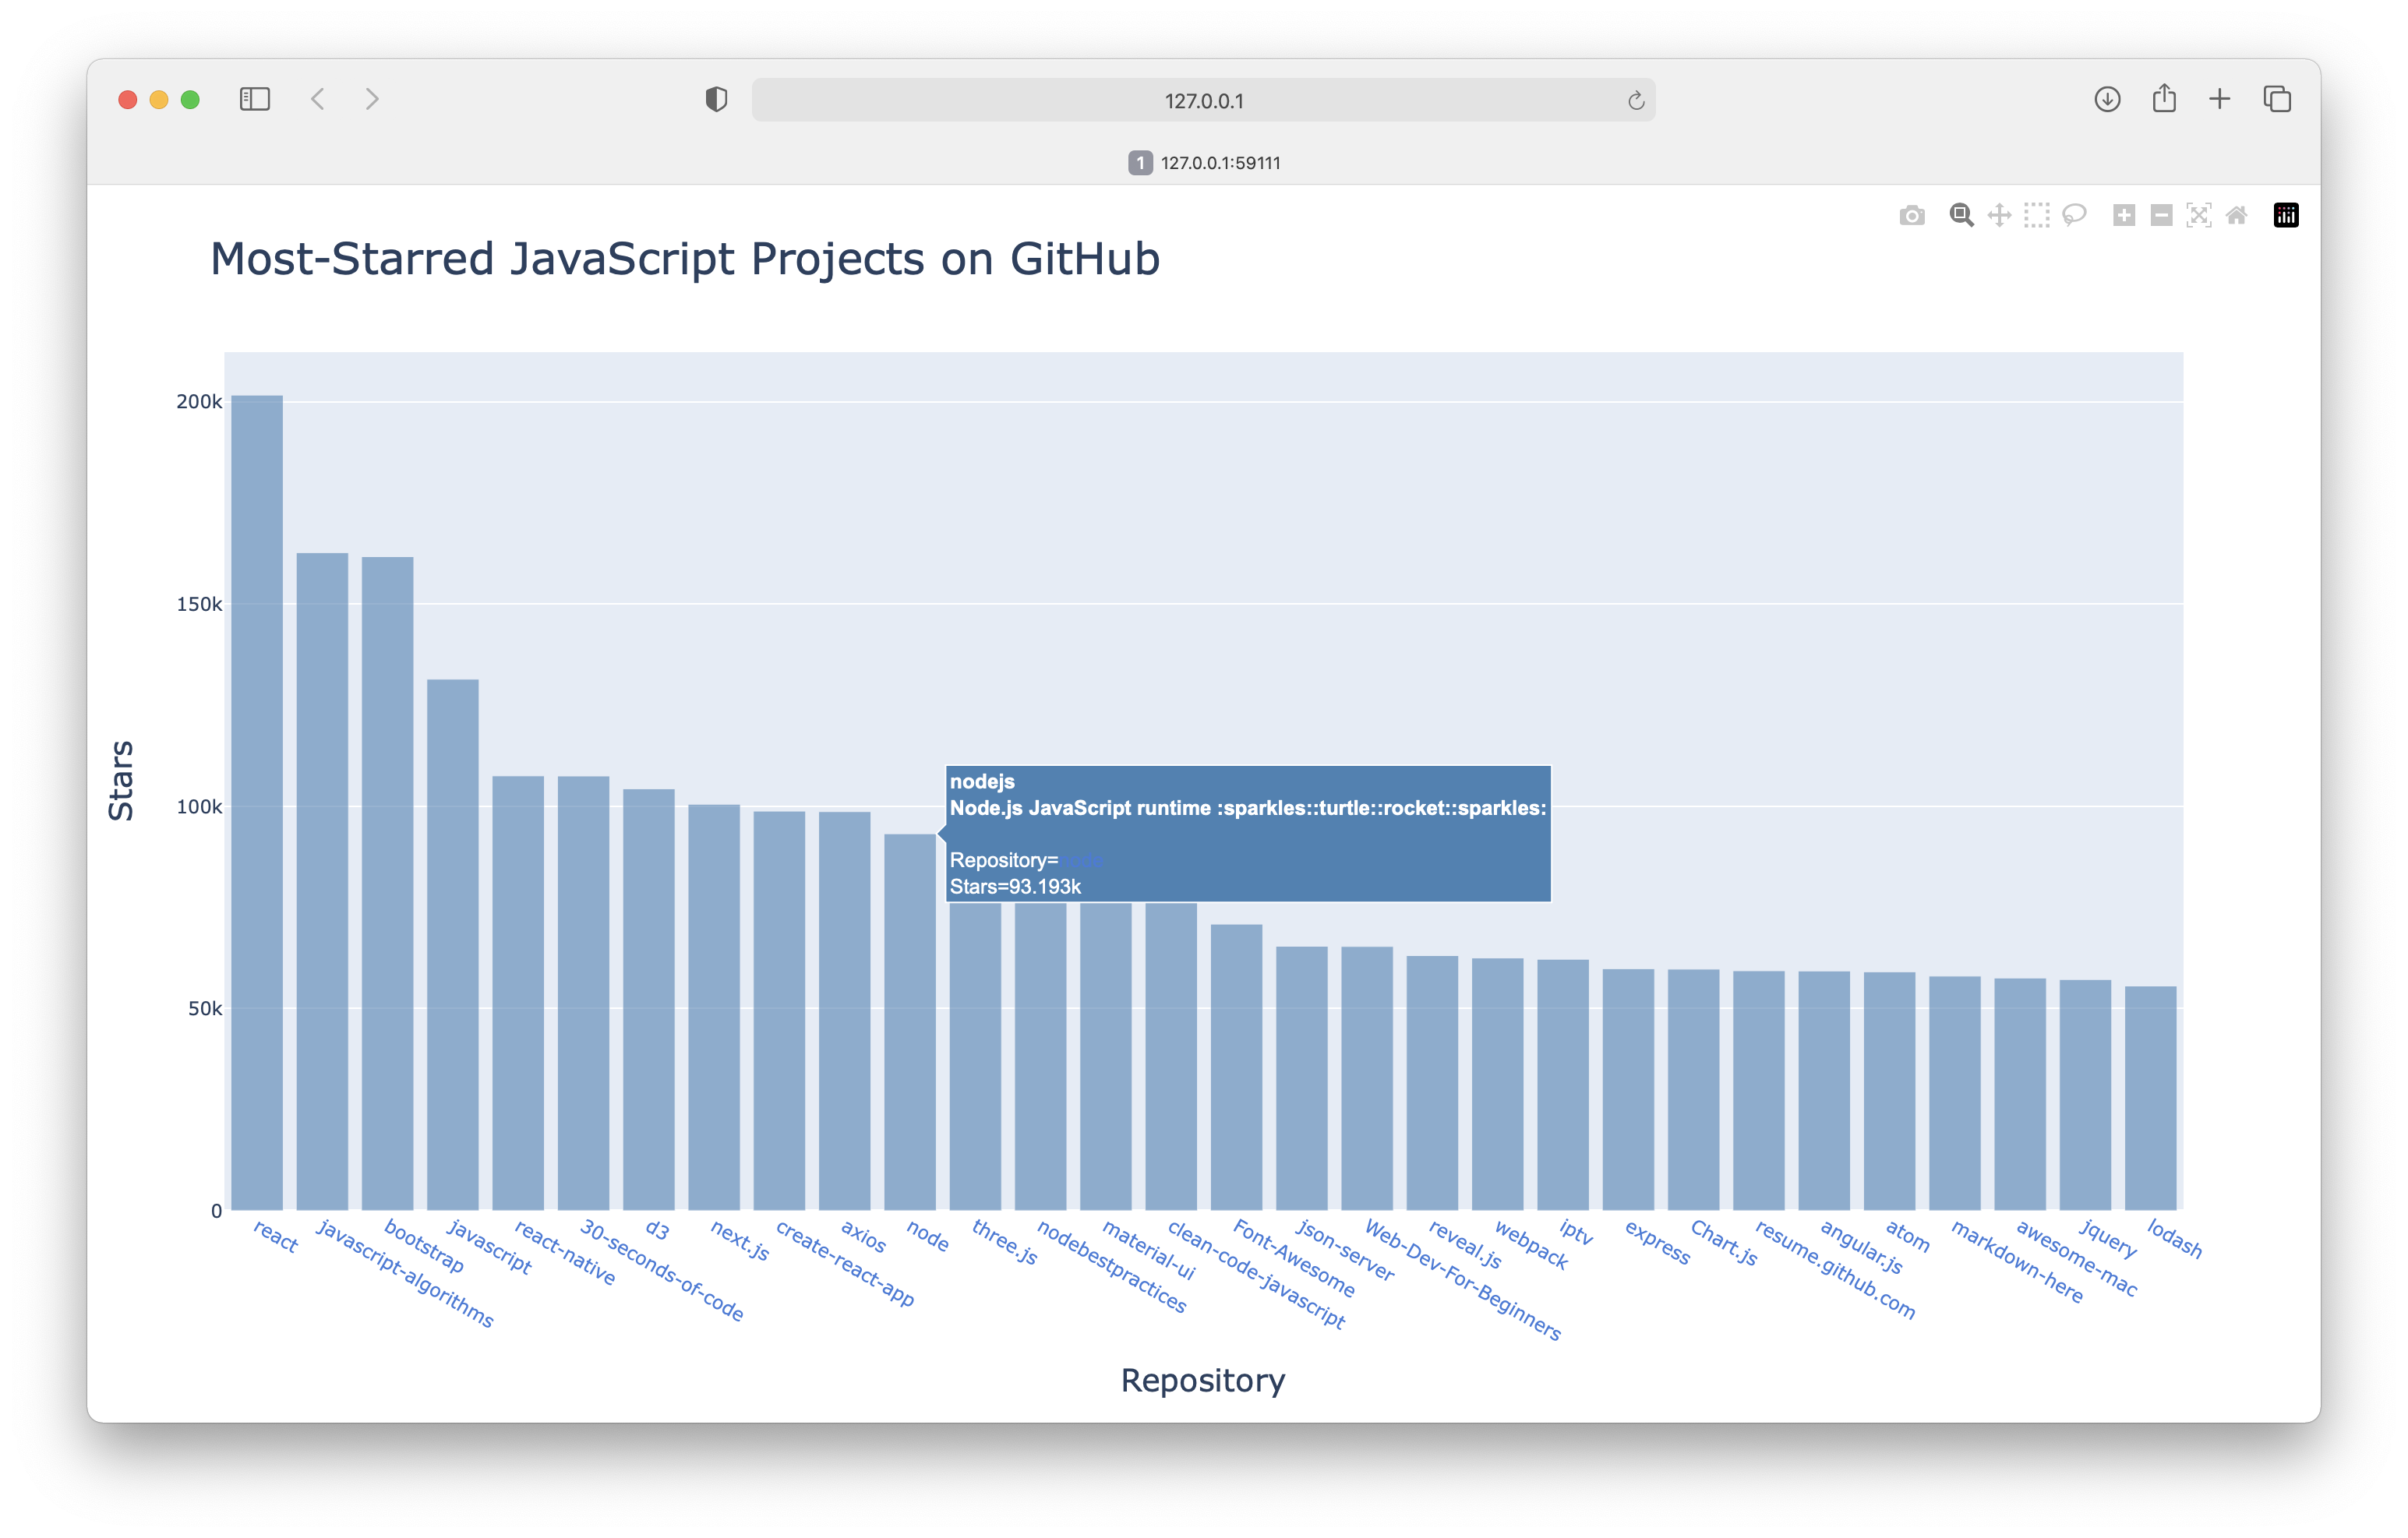Enable box select mode
2408x1538 pixels.
coord(2036,215)
